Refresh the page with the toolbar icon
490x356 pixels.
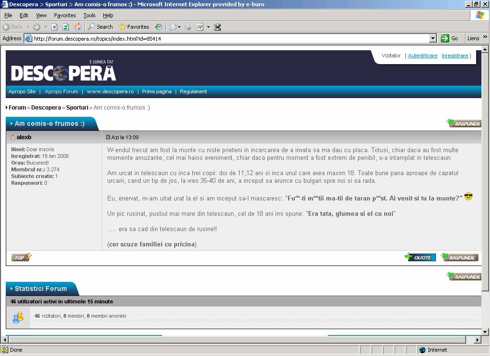coord(66,27)
